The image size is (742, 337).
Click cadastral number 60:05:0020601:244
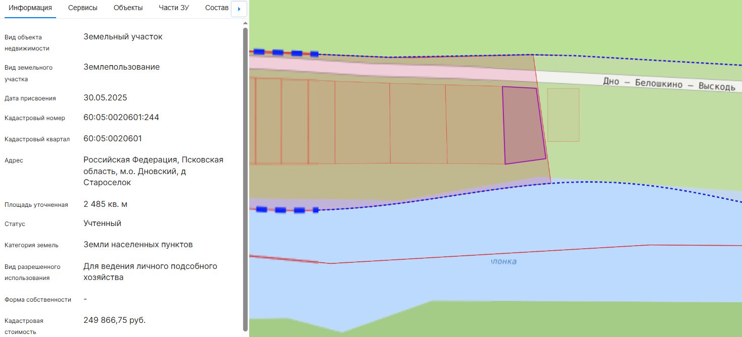121,118
